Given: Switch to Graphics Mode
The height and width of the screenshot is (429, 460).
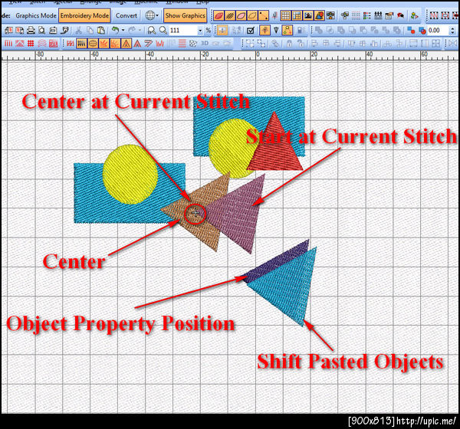Looking at the screenshot, I should pyautogui.click(x=36, y=15).
